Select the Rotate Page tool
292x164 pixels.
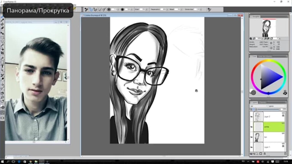pyautogui.click(x=3, y=101)
